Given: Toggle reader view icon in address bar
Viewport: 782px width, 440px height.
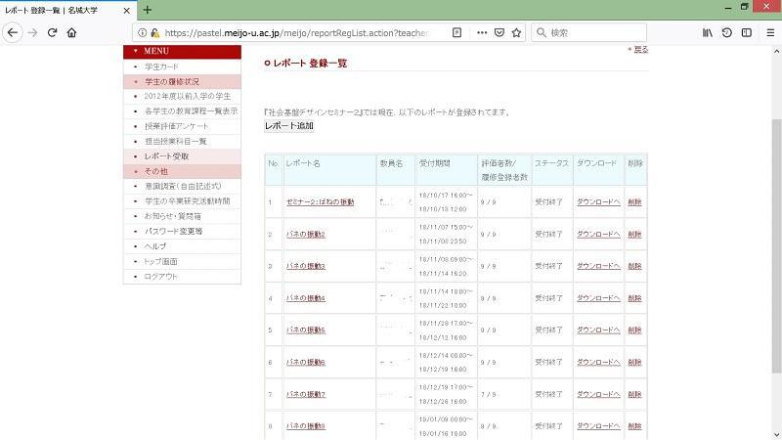Looking at the screenshot, I should click(456, 32).
